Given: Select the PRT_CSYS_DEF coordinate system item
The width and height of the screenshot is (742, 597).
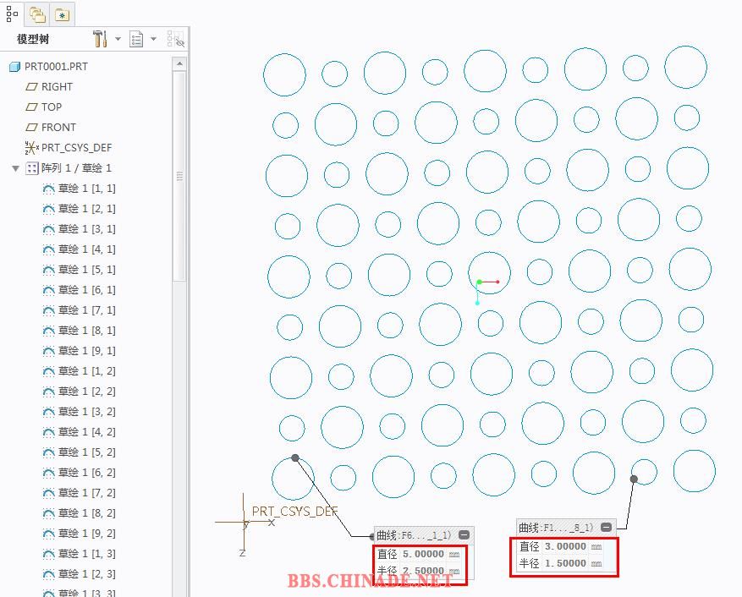Looking at the screenshot, I should click(x=76, y=148).
